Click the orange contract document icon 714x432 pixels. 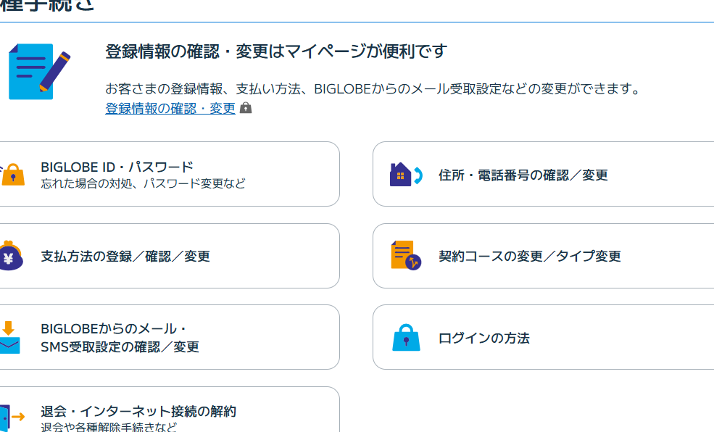pyautogui.click(x=405, y=256)
